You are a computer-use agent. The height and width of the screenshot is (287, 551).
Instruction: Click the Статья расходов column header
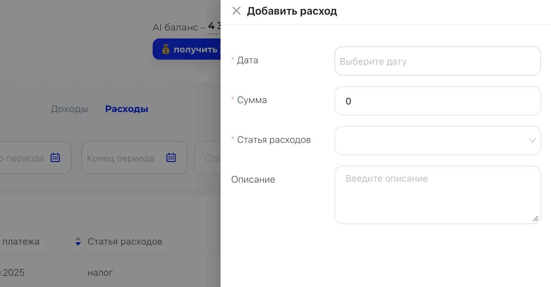click(x=125, y=242)
